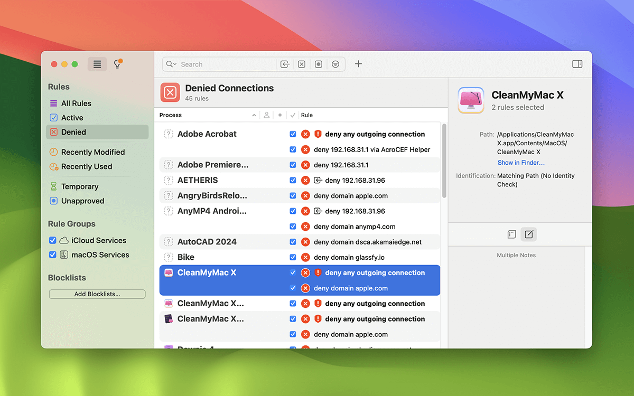Focus the Search input field
The width and height of the screenshot is (634, 396).
pos(227,64)
